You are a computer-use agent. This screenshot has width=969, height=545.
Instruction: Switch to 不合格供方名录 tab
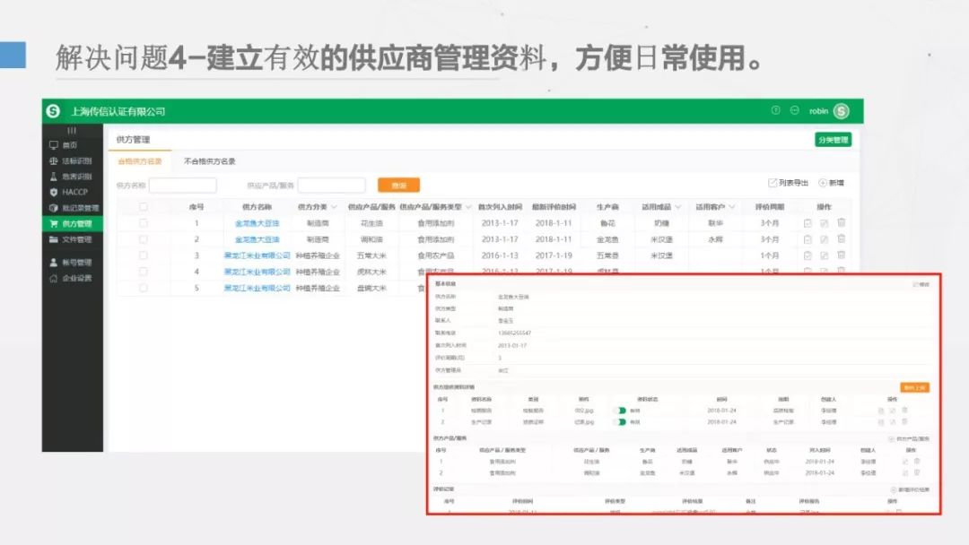[209, 161]
